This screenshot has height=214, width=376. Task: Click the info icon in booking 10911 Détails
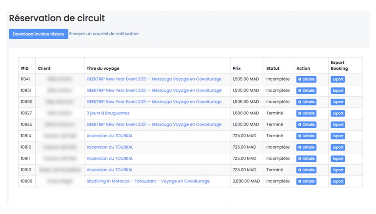click(x=300, y=159)
